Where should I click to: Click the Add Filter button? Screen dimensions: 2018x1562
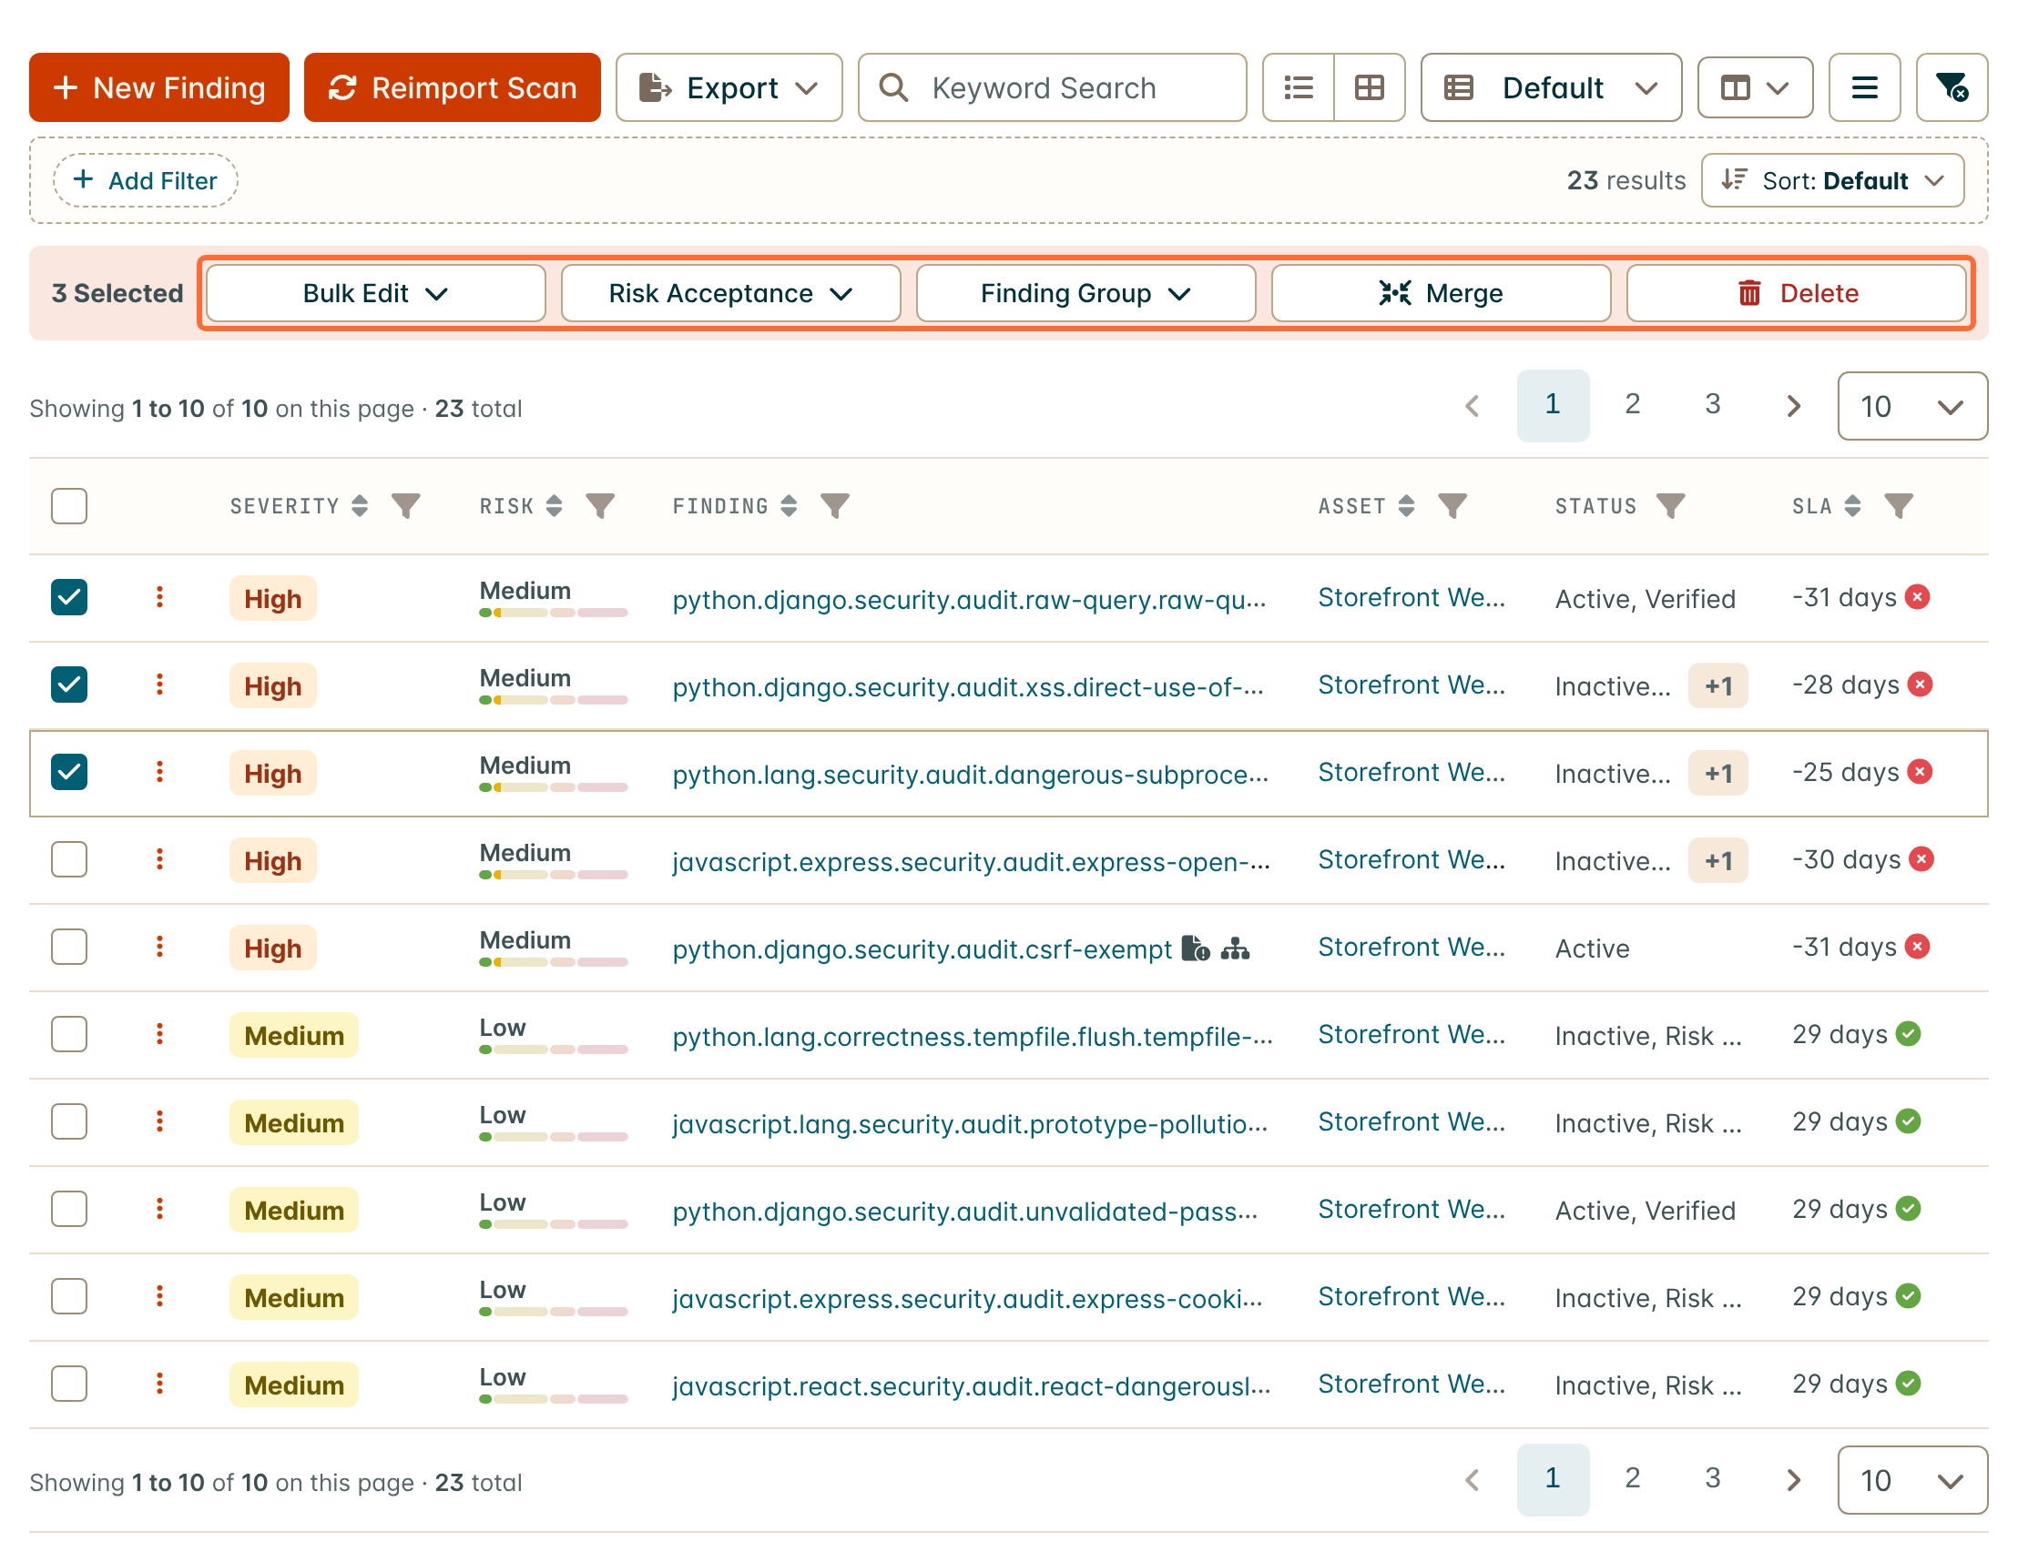145,180
